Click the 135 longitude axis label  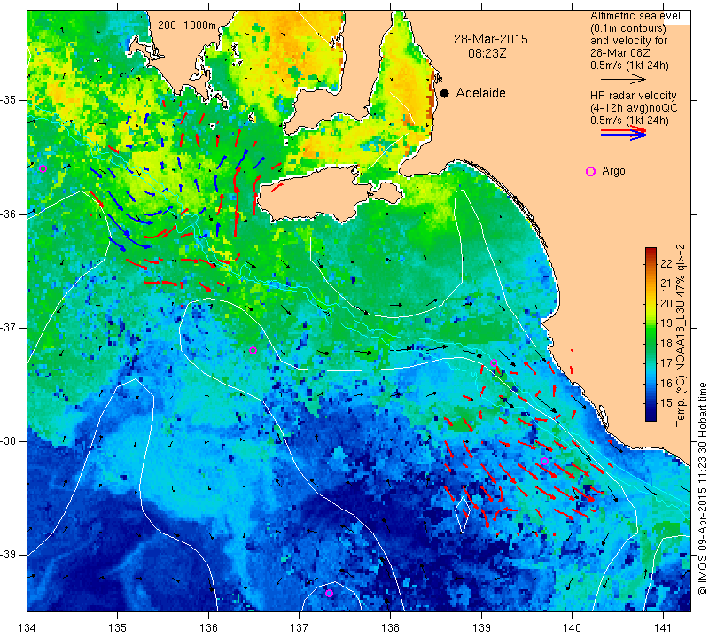click(118, 628)
